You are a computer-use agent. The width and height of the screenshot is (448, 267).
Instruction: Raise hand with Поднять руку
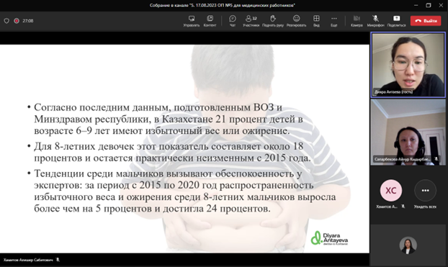click(273, 21)
